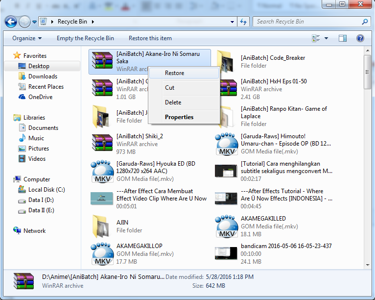Viewport: 375px width, 300px height.
Task: Select the bandicam 2016-05-06 video thumbnail
Action: (x=226, y=253)
